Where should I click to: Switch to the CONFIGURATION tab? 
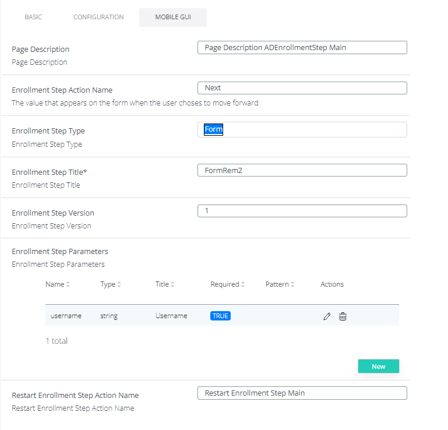[98, 17]
